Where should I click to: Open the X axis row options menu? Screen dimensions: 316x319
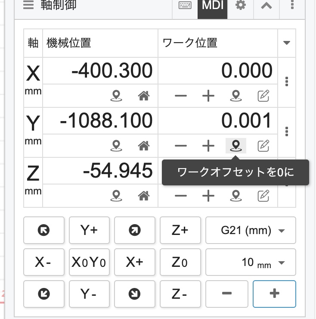tap(287, 81)
